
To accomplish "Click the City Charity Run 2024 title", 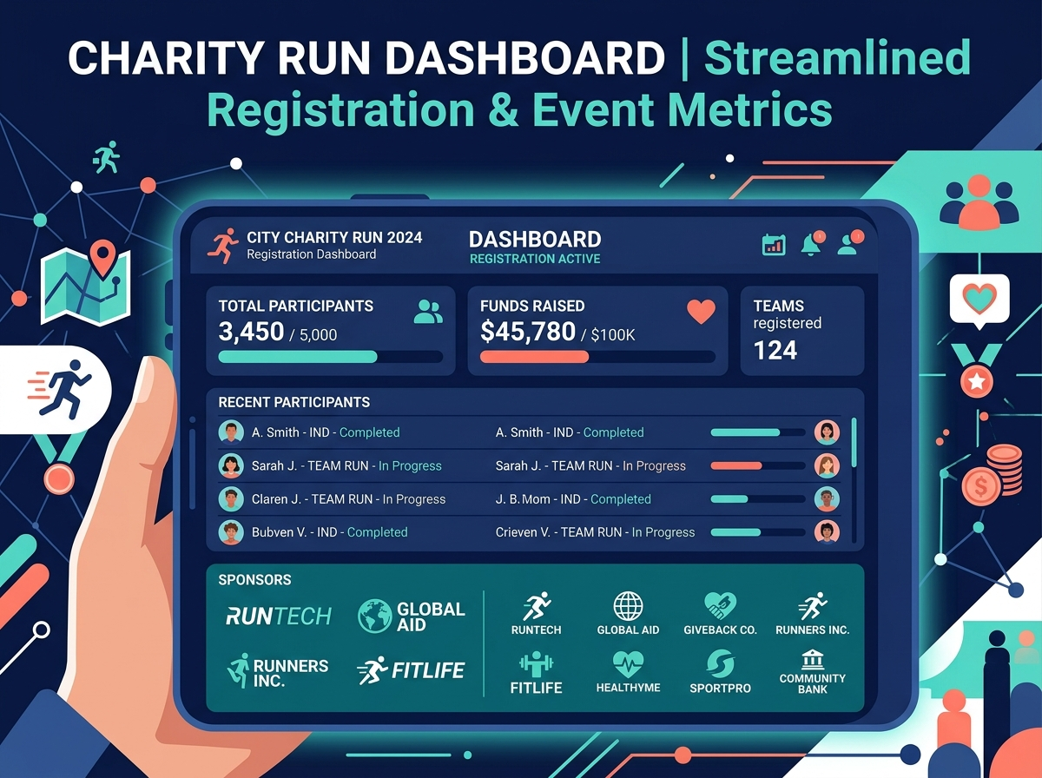I will click(x=334, y=237).
